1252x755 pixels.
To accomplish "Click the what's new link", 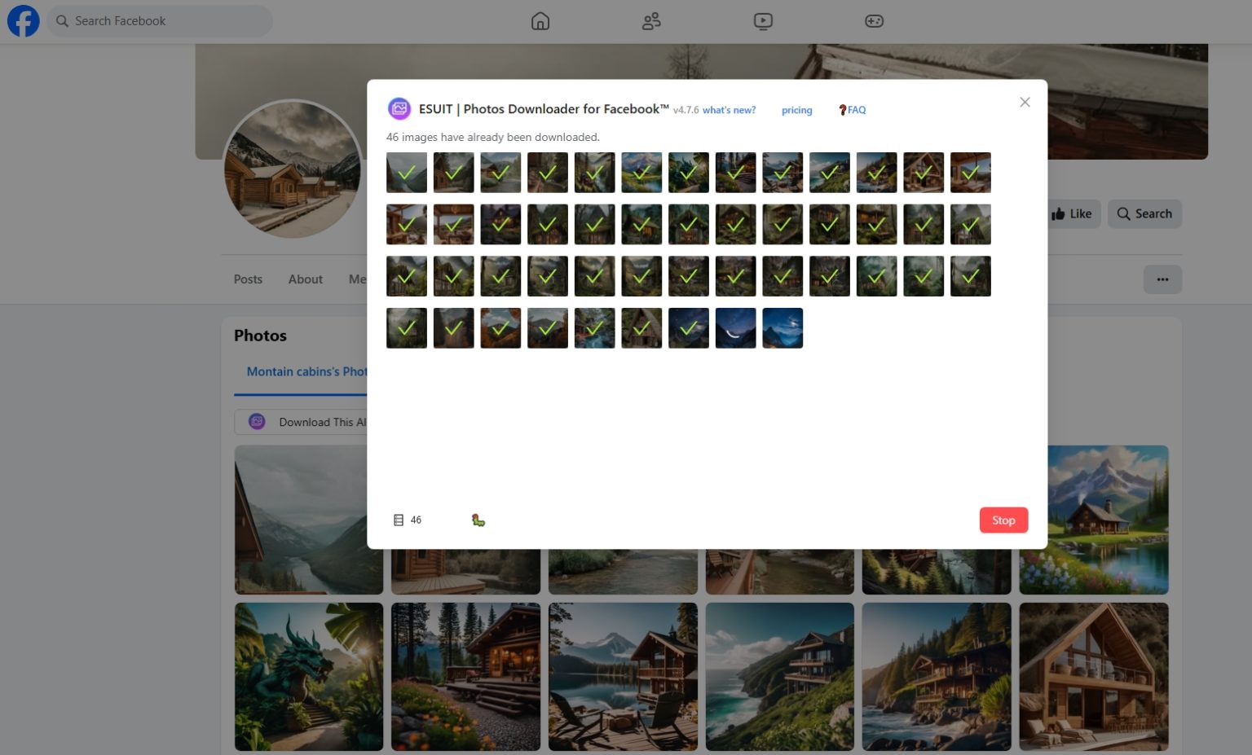I will (x=729, y=109).
